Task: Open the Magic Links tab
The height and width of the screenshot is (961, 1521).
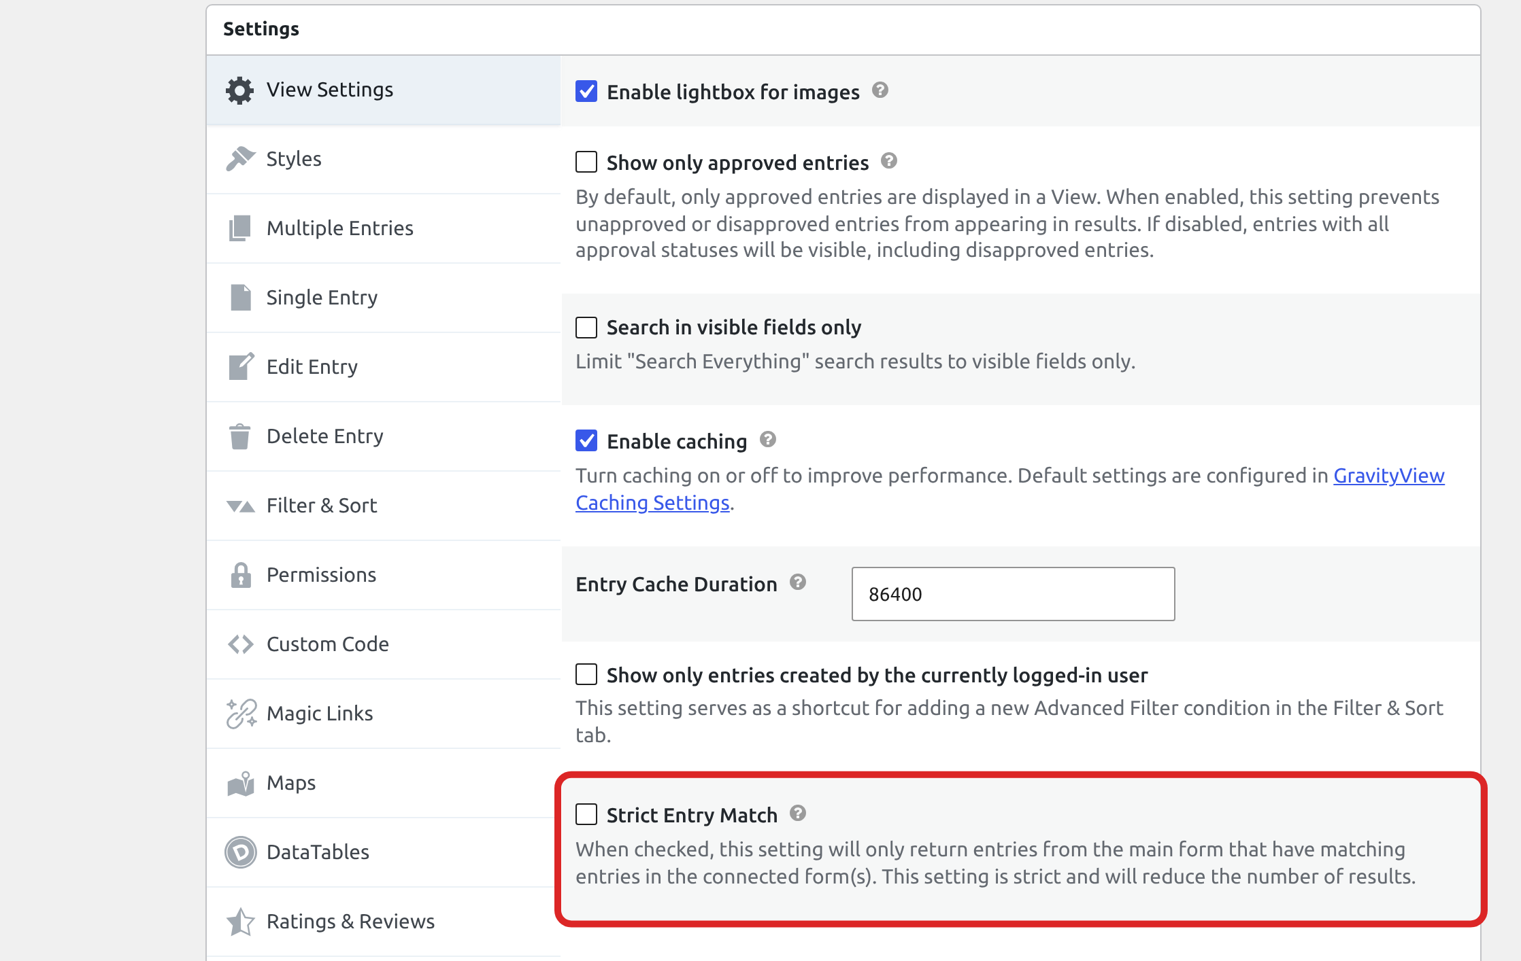Action: [x=384, y=714]
